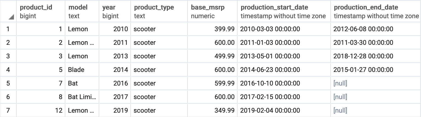The image size is (421, 117).
Task: Select the production_start_date column header
Action: click(284, 11)
